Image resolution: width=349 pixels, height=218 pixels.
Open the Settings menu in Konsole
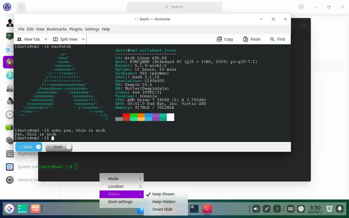[x=92, y=29]
